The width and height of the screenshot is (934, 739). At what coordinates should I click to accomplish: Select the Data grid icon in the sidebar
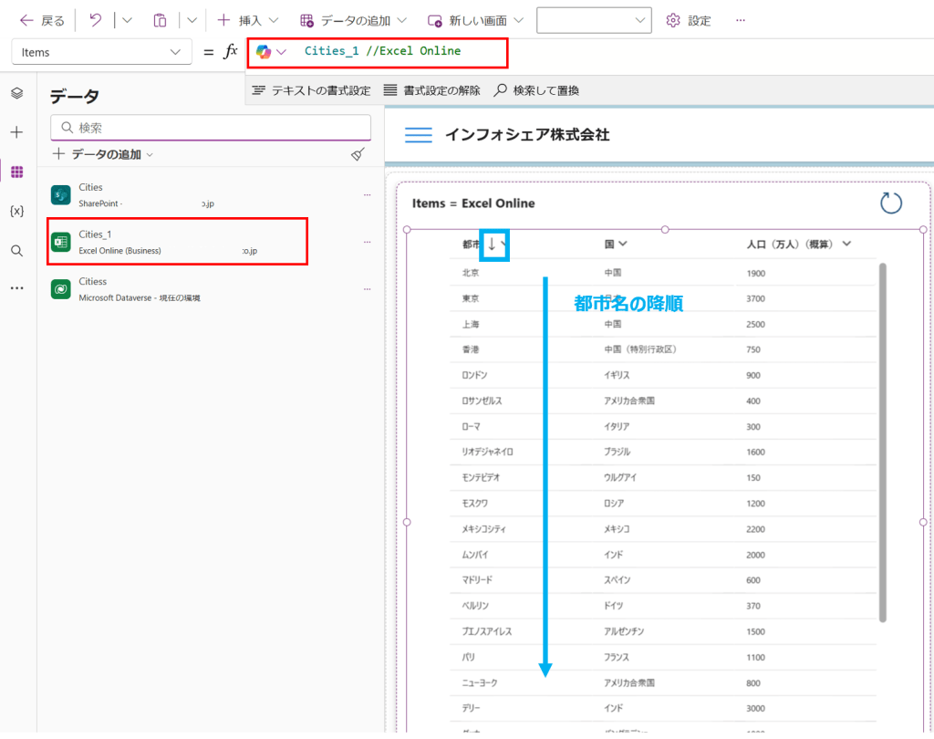[16, 172]
